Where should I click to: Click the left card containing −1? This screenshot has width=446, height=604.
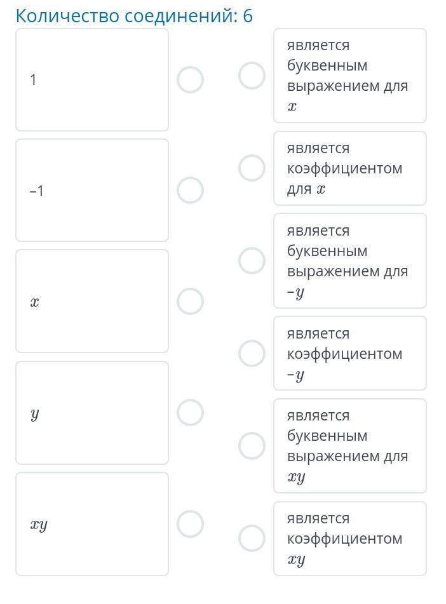point(92,191)
